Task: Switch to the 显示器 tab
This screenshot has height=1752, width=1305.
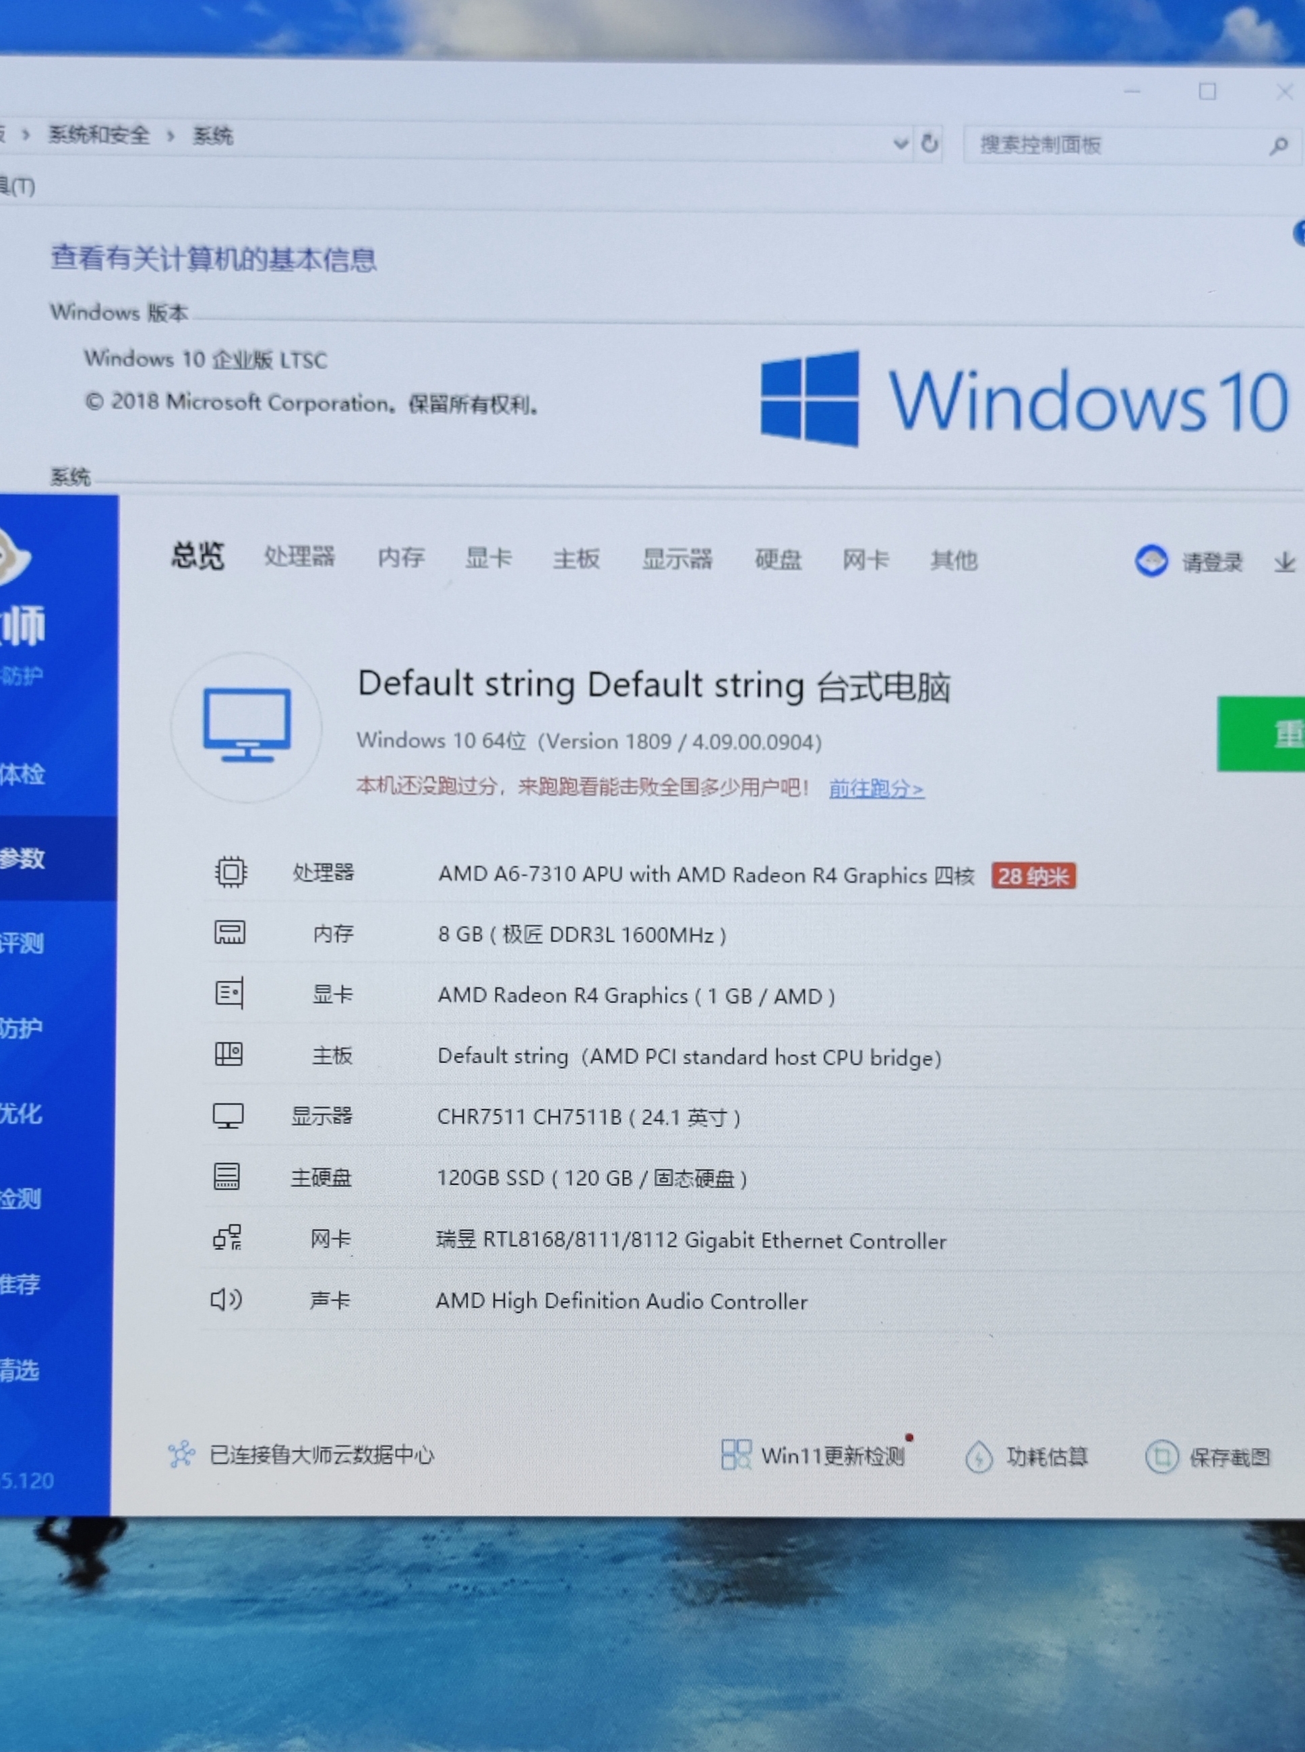Action: (677, 560)
